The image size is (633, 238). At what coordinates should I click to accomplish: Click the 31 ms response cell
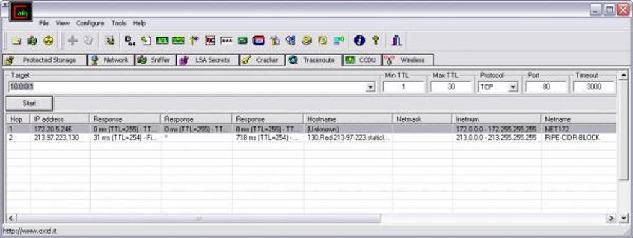tap(125, 138)
